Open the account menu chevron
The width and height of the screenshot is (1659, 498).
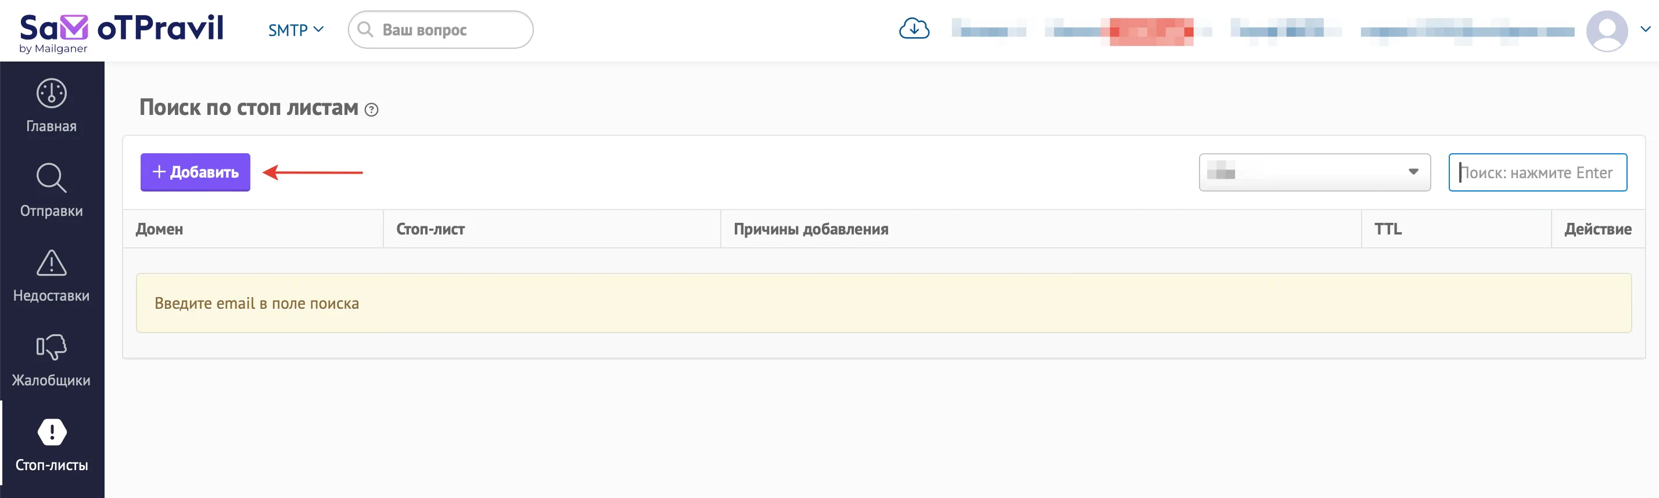click(1646, 29)
